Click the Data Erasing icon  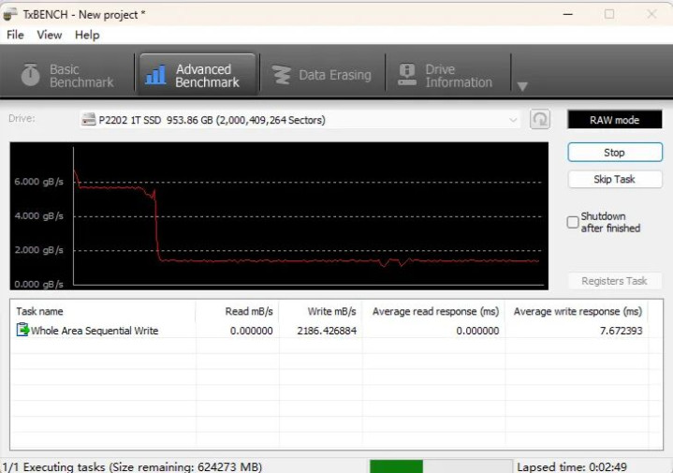point(281,75)
